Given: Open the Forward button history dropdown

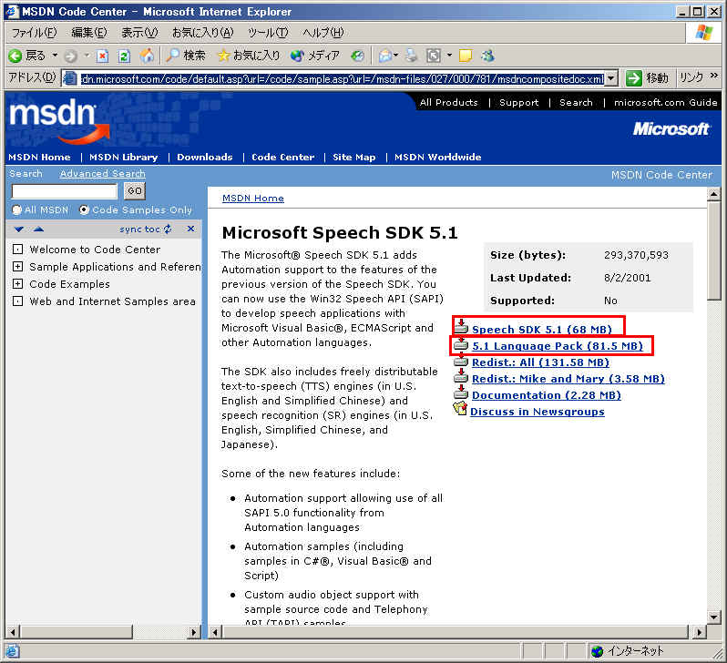Looking at the screenshot, I should [87, 56].
